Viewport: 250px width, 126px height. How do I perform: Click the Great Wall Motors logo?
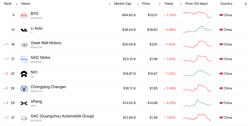(24, 45)
